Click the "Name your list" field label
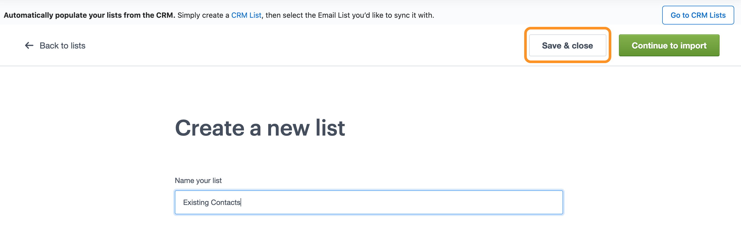This screenshot has height=231, width=741. [198, 180]
